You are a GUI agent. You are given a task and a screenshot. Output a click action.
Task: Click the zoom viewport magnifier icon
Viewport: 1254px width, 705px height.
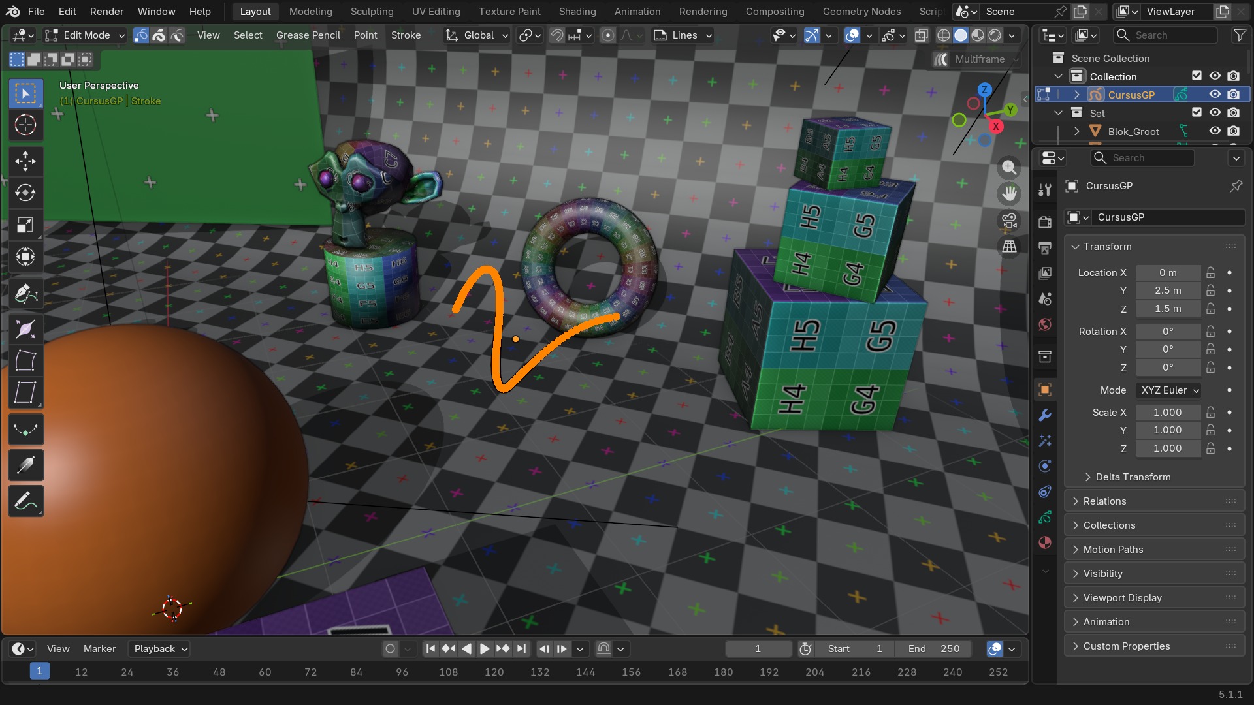pyautogui.click(x=1009, y=167)
